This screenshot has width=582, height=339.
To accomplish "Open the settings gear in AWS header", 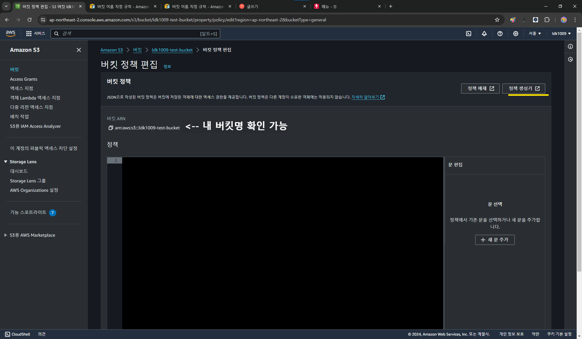I will [x=516, y=34].
